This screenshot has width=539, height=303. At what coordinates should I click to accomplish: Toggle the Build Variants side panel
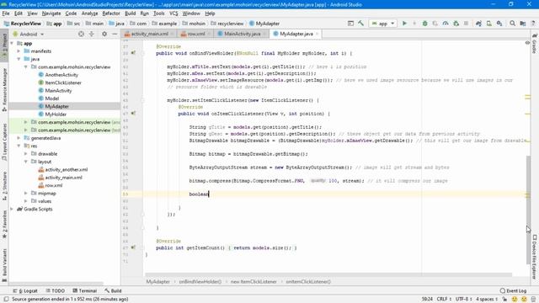[x=4, y=265]
